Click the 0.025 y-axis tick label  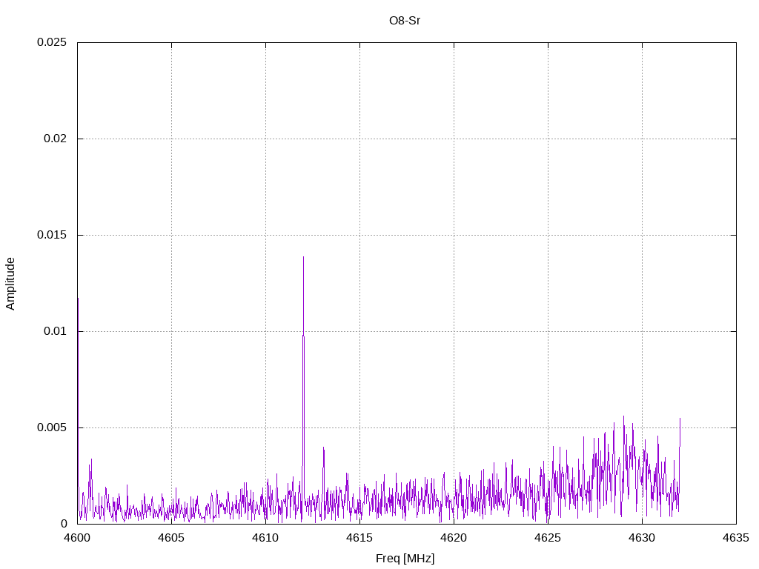click(x=52, y=42)
